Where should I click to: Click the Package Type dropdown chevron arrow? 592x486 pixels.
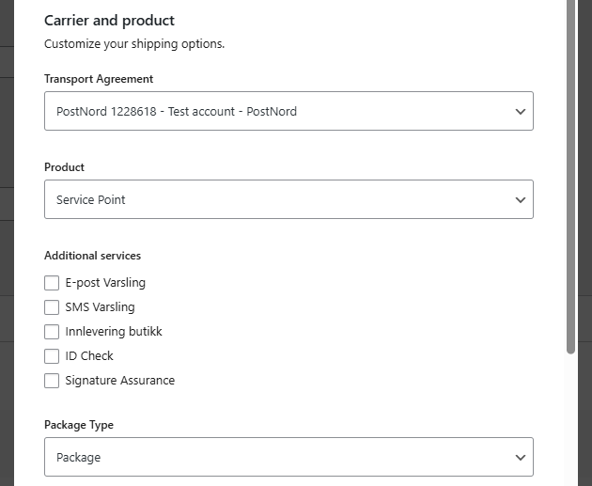pos(521,457)
